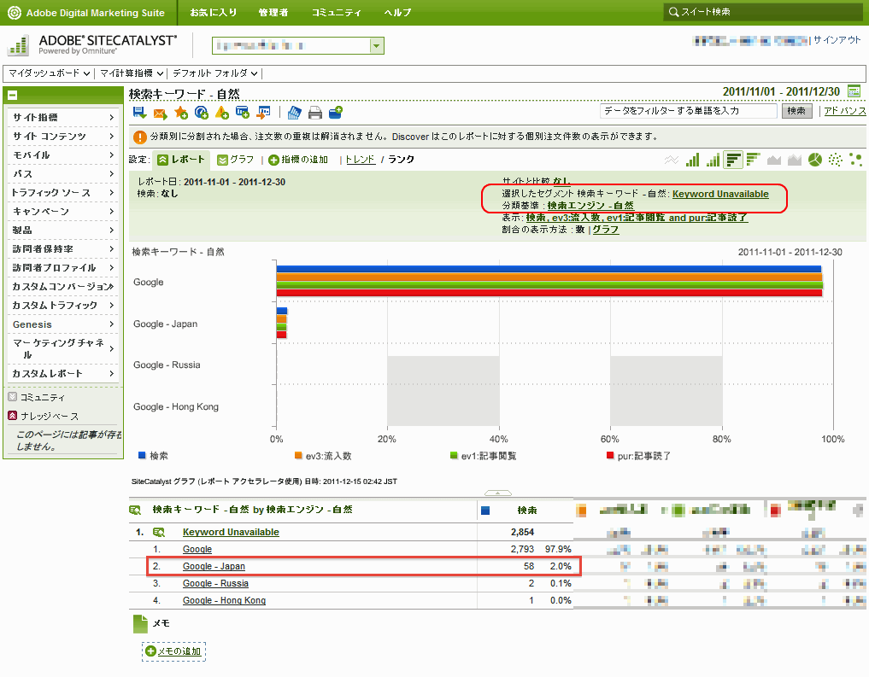Screen dimensions: 869x677
Task: Click the blue sheets data extract icon
Action: point(294,113)
